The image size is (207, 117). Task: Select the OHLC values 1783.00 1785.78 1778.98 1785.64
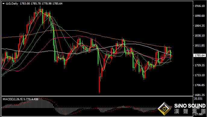tap(41, 4)
